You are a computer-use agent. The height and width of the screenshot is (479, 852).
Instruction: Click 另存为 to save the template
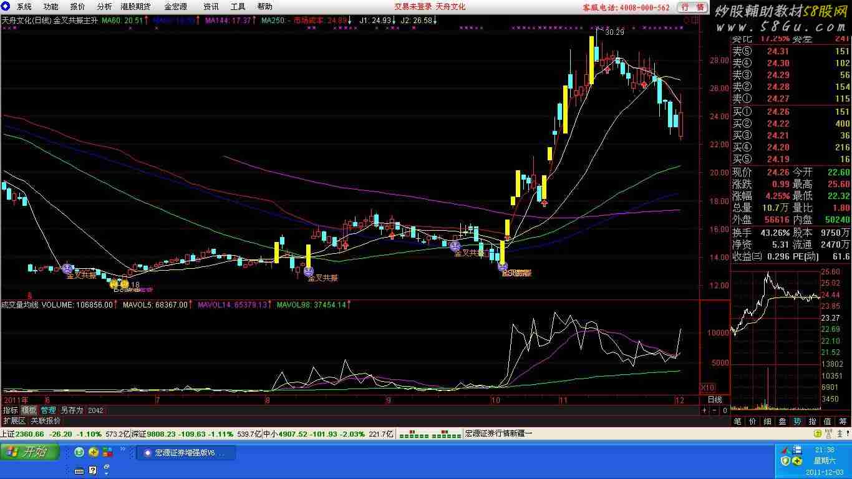(x=71, y=410)
